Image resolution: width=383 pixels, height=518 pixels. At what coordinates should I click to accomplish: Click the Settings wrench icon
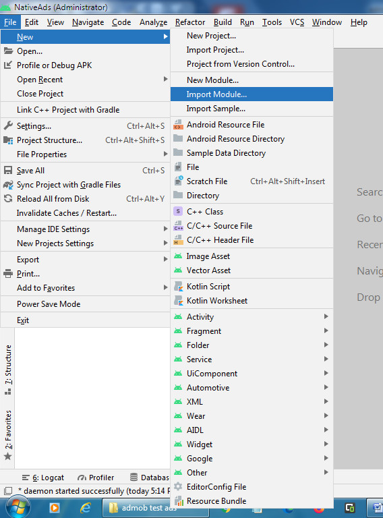tap(8, 125)
